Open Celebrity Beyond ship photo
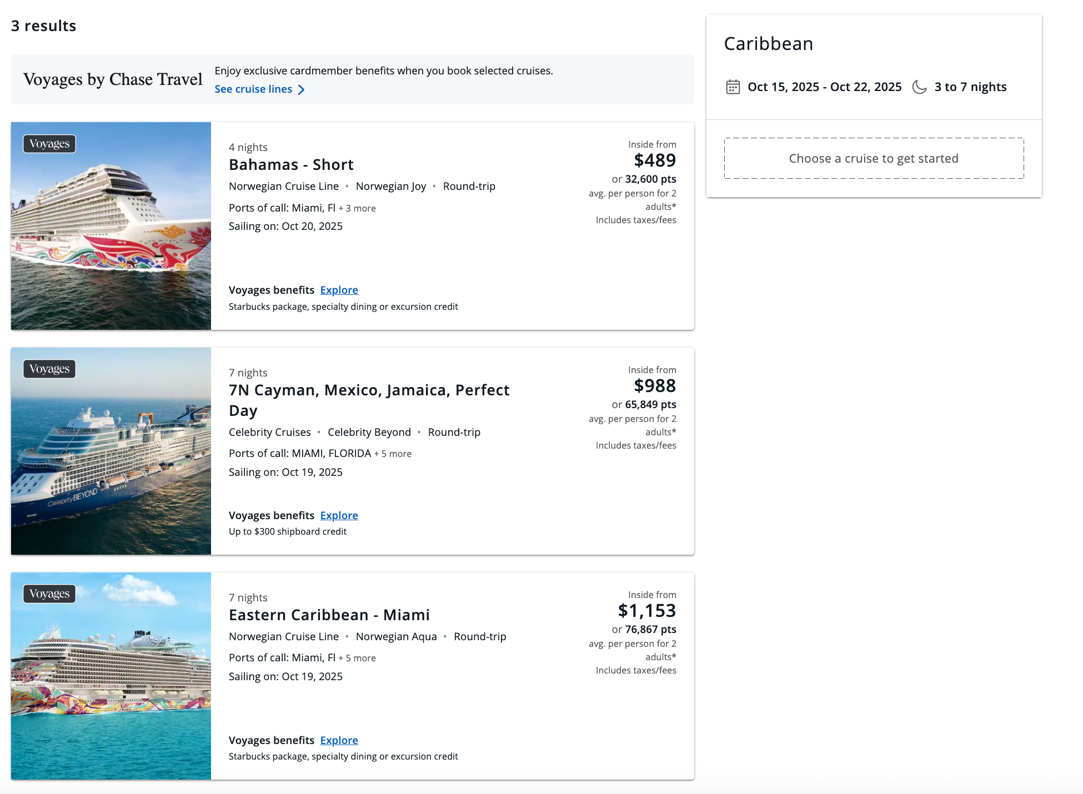 111,461
